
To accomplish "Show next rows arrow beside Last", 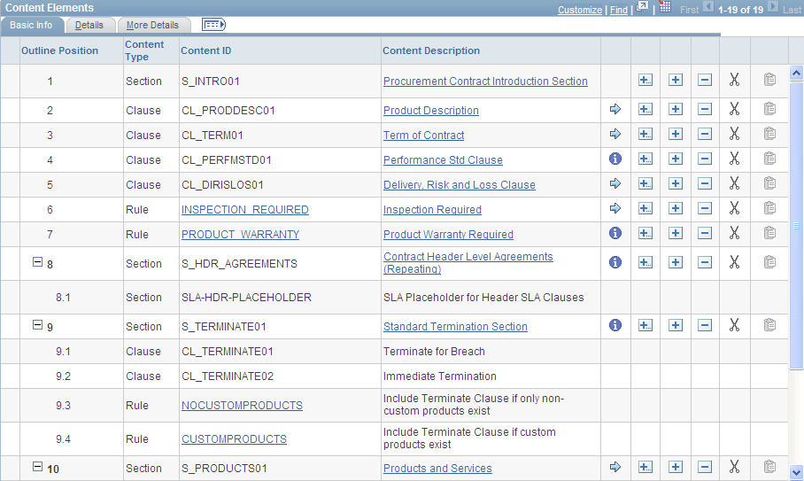I will 773,7.
